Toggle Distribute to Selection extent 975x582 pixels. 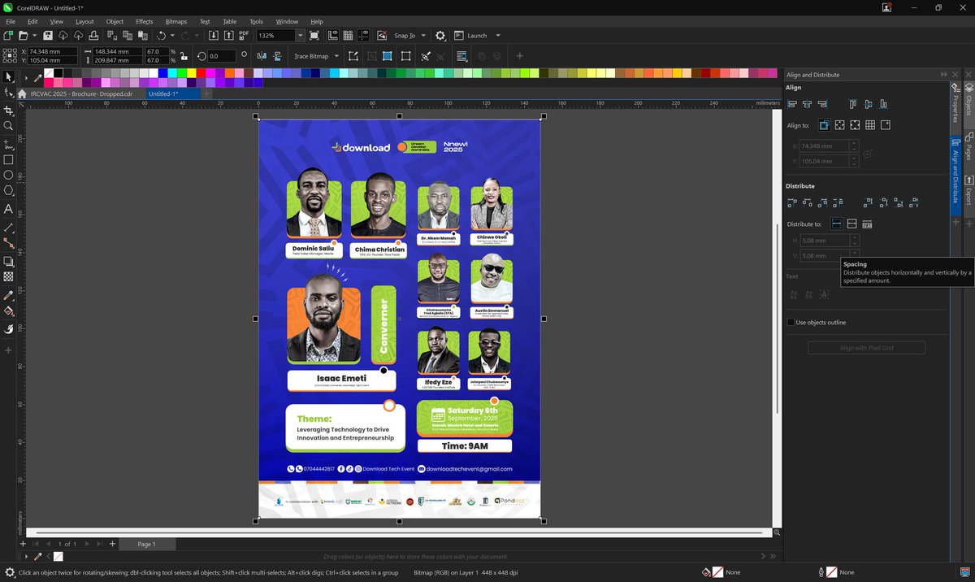(836, 224)
